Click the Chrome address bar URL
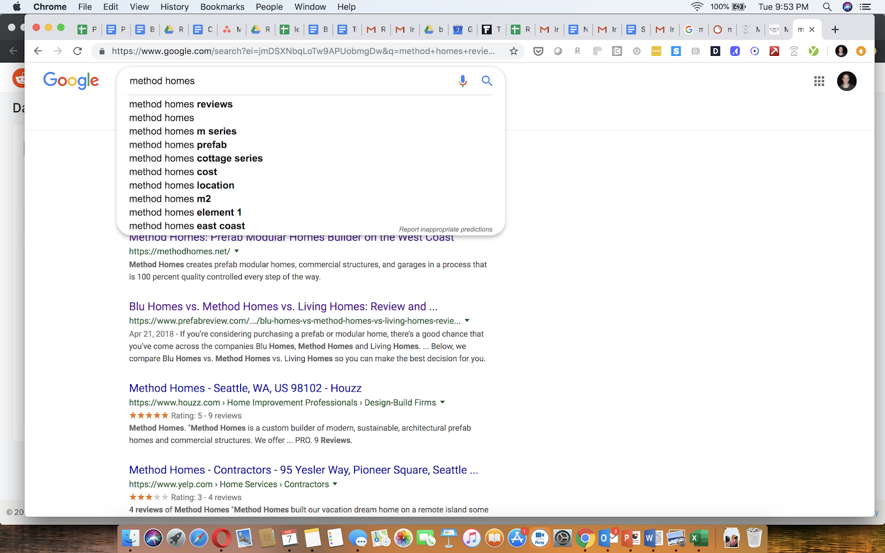Viewport: 885px width, 553px height. pyautogui.click(x=303, y=51)
